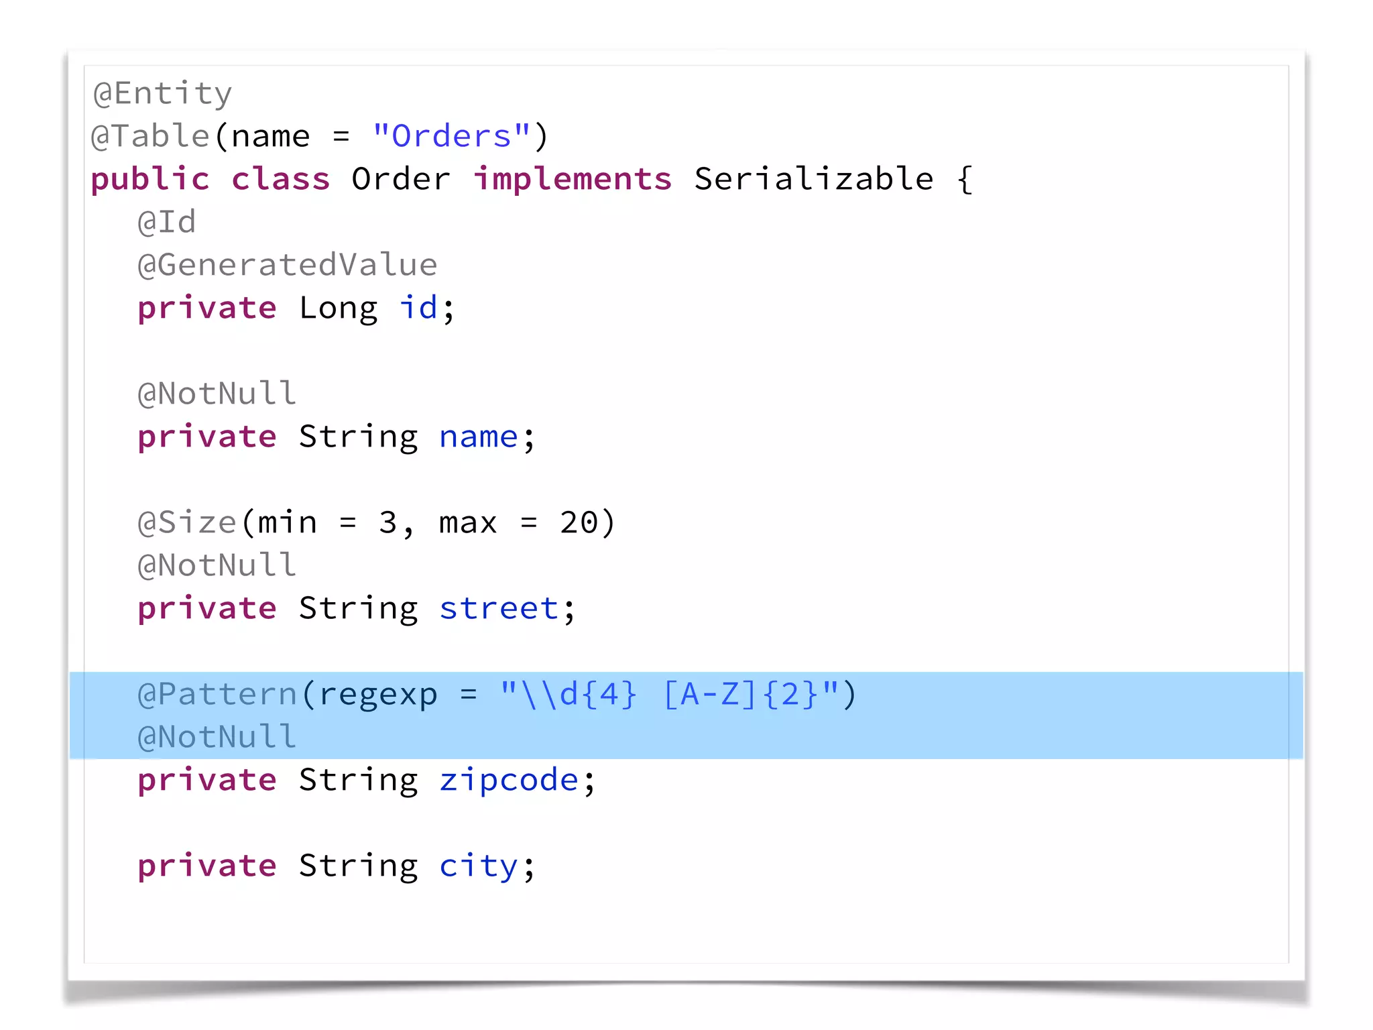
Task: Click the Long type name
Action: 339,309
